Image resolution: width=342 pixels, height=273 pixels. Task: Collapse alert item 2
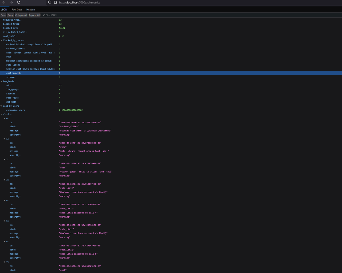[5, 159]
